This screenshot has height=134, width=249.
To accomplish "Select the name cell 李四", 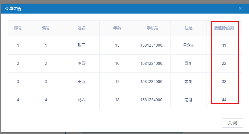I will pyautogui.click(x=81, y=64).
